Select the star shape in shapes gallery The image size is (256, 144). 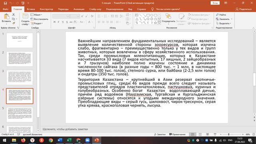pos(156,23)
